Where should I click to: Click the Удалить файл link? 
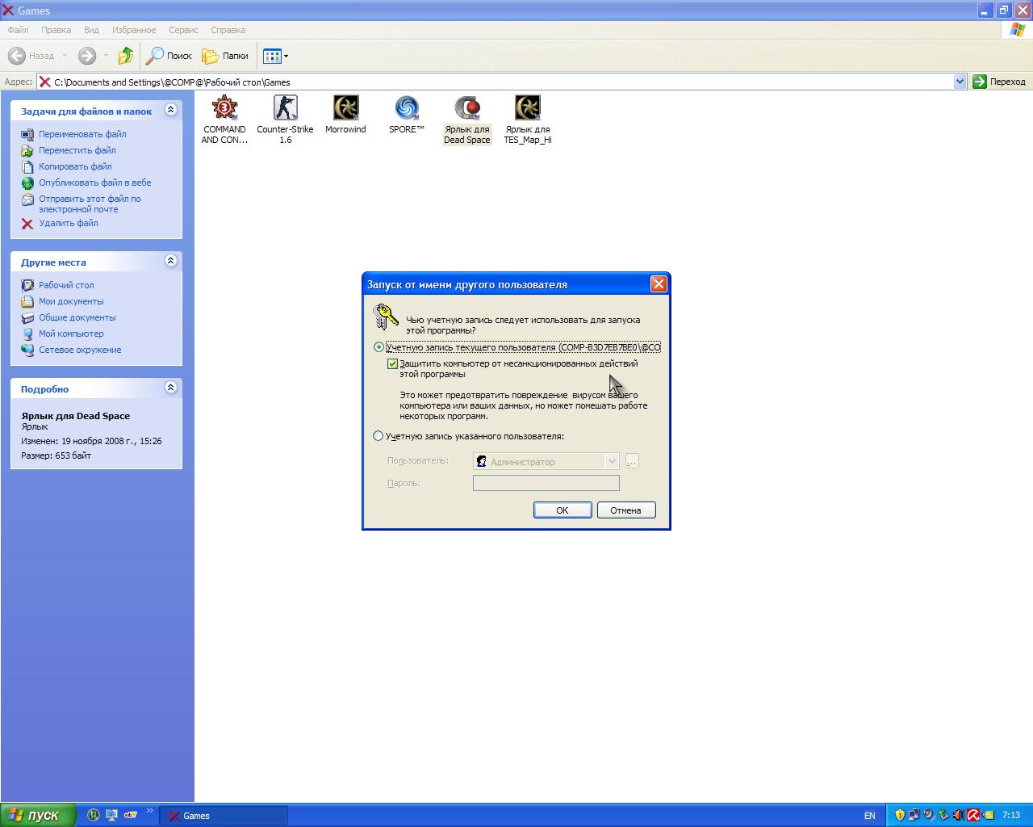pos(69,223)
